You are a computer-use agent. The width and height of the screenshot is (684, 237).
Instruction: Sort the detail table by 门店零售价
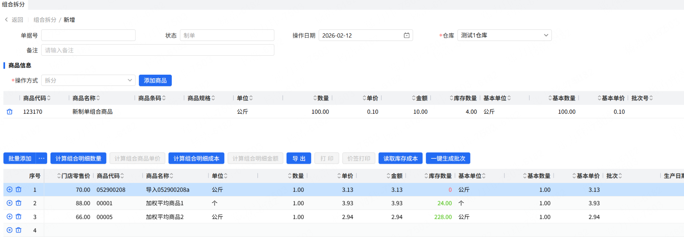point(59,176)
